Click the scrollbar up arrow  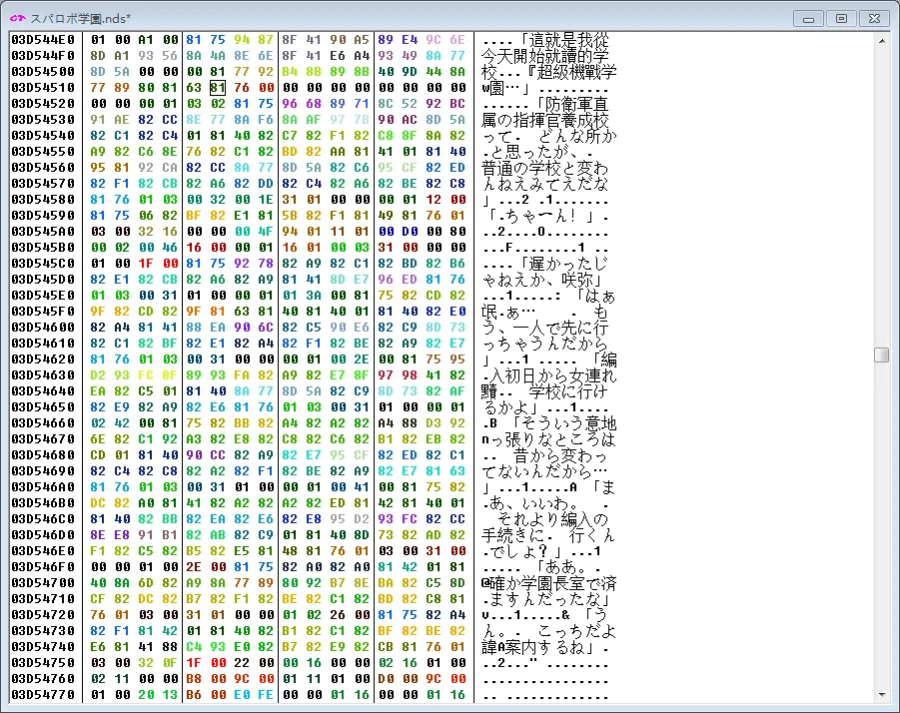(x=880, y=40)
